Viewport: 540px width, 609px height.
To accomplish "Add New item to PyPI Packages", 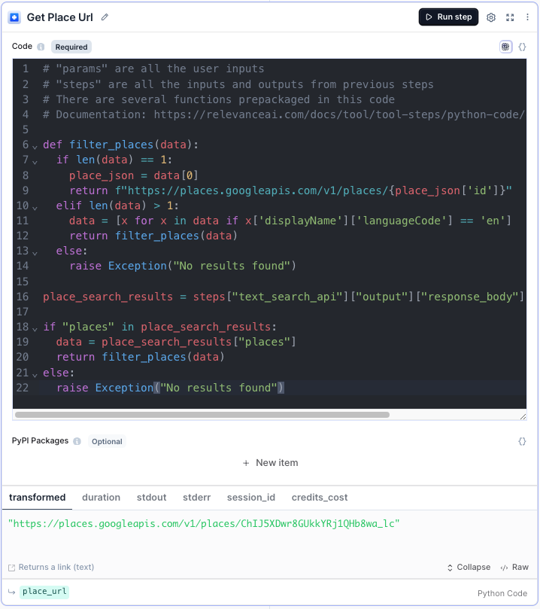I will pos(271,462).
